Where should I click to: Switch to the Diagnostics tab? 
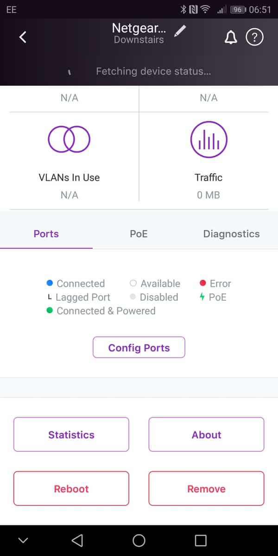231,234
